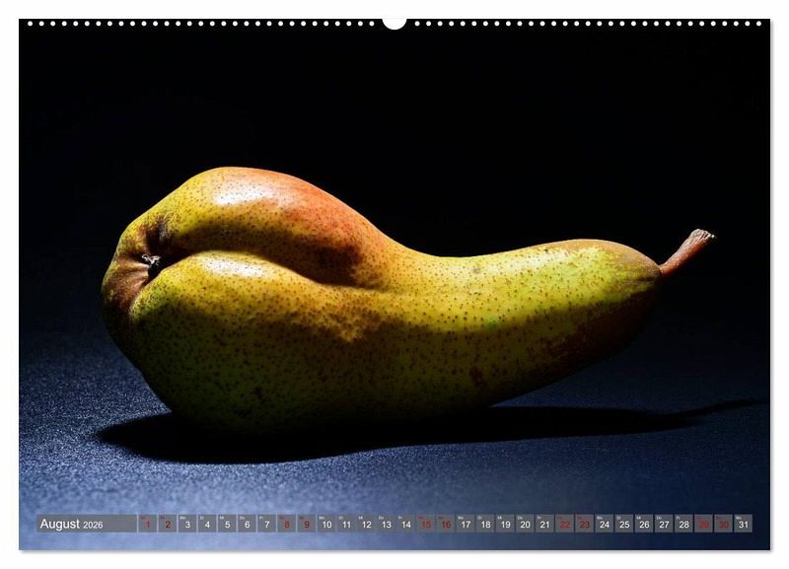
Task: Choose day 12 in the date row
Action: coord(366,524)
